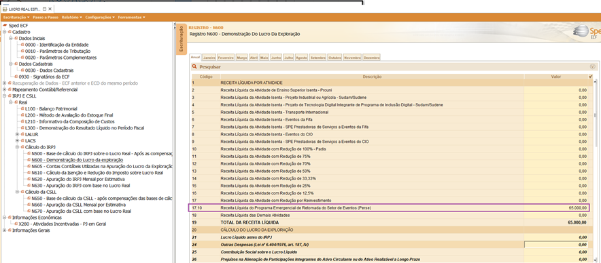Collapse the Cálculo da CSLL node
The width and height of the screenshot is (601, 263).
point(17,192)
